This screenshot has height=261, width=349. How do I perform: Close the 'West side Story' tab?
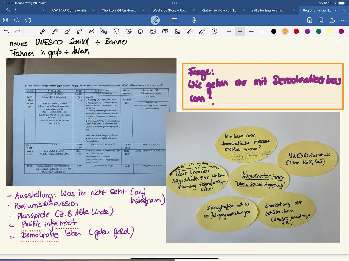click(x=194, y=10)
